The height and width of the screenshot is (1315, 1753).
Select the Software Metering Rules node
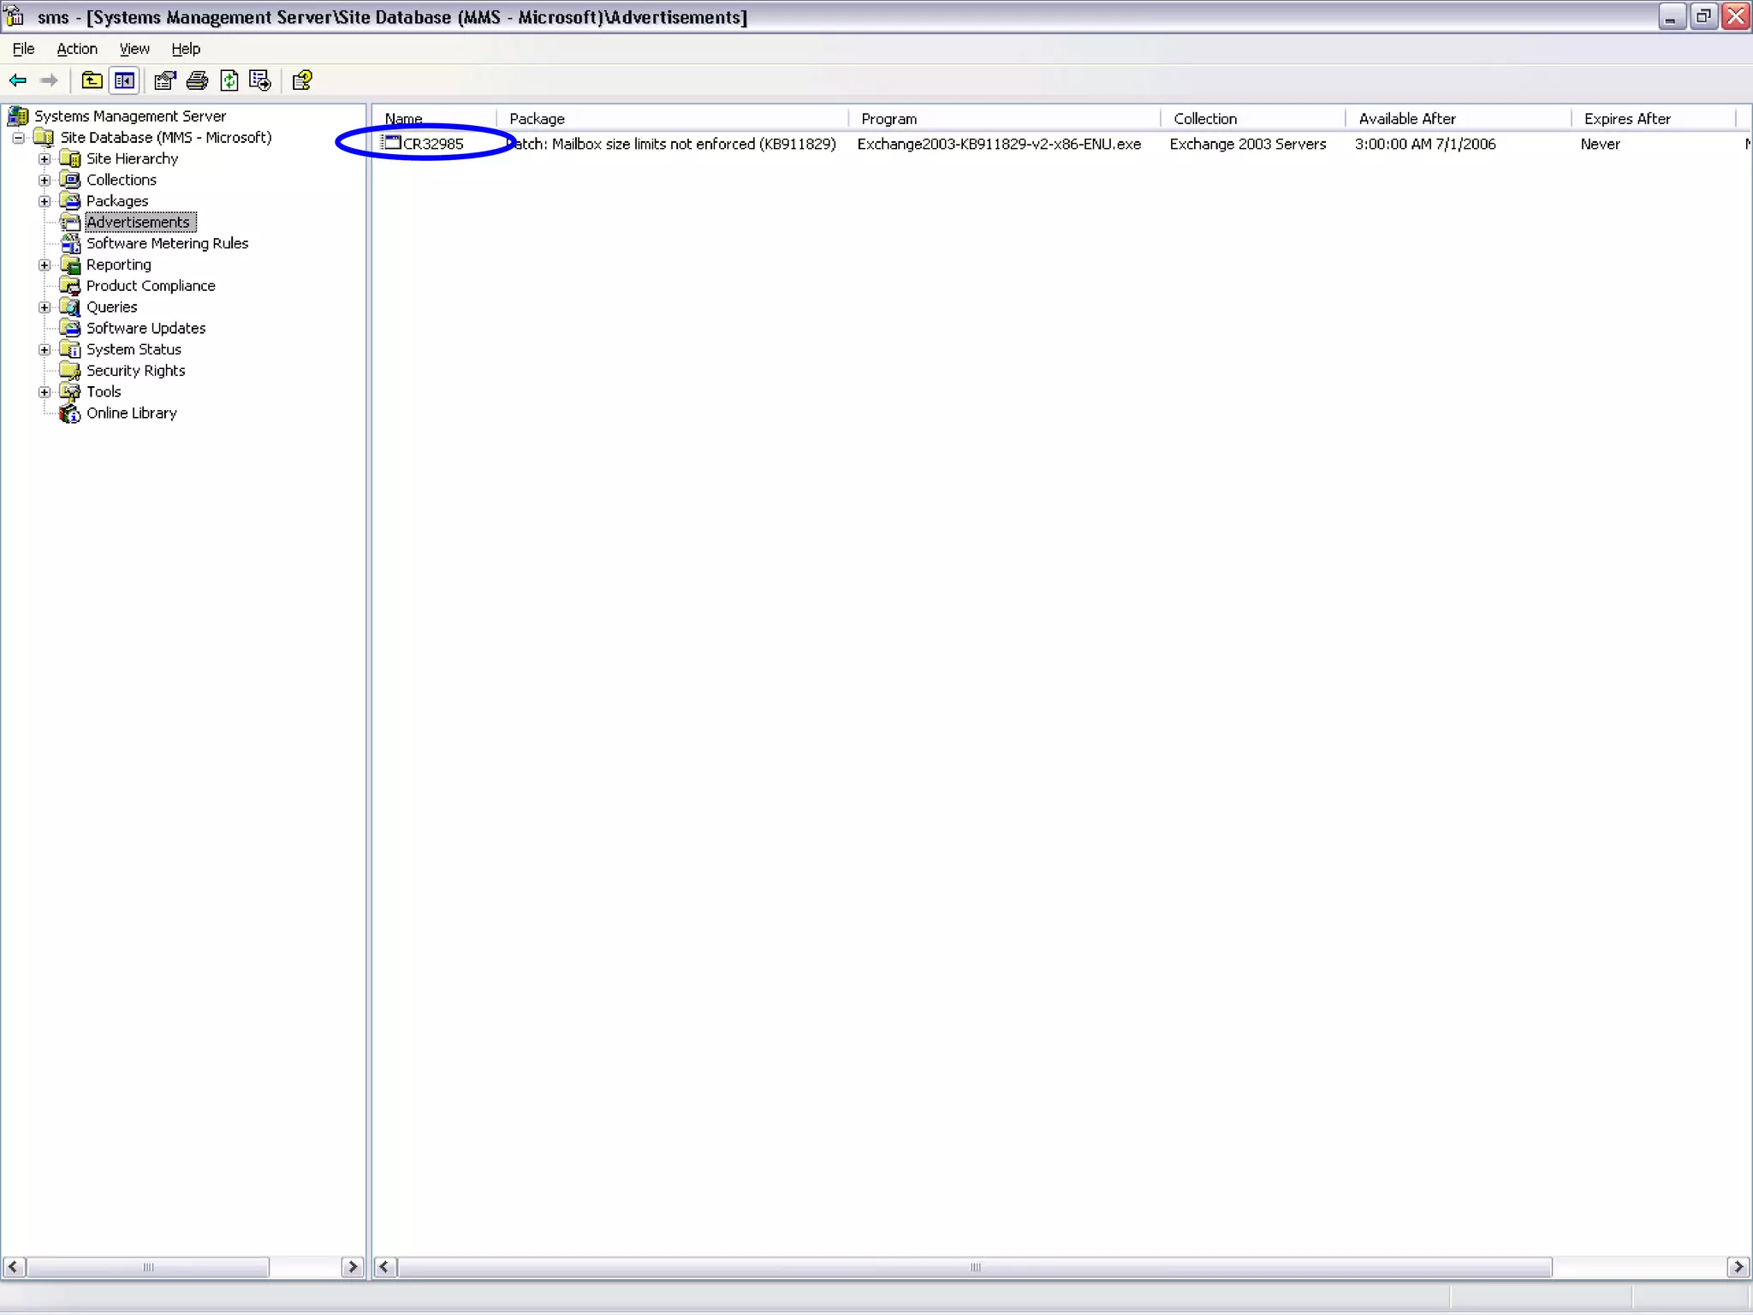pyautogui.click(x=167, y=243)
